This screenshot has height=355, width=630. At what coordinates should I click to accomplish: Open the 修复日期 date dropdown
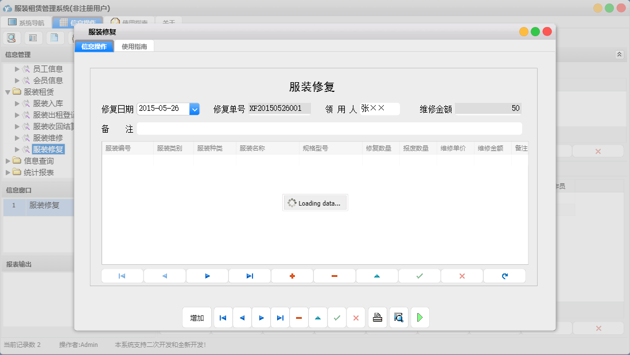pos(195,109)
